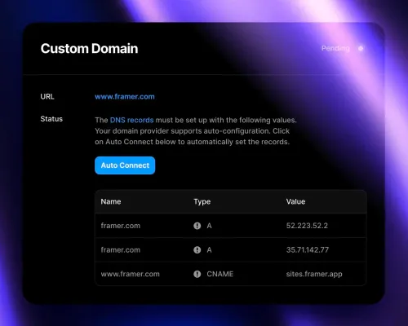Click the Pending status dot
The image size is (408, 326).
point(361,48)
